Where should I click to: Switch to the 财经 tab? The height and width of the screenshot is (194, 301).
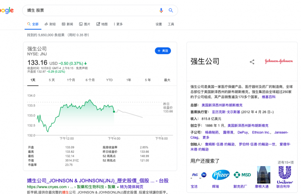pyautogui.click(x=50, y=24)
